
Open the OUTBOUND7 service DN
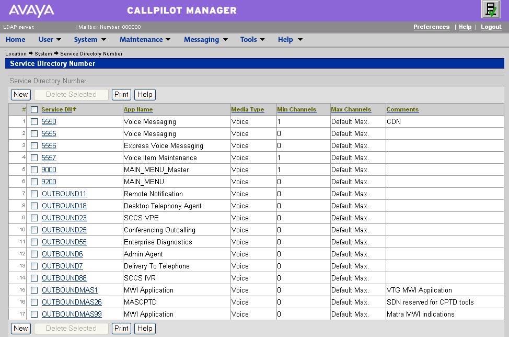[x=62, y=266]
